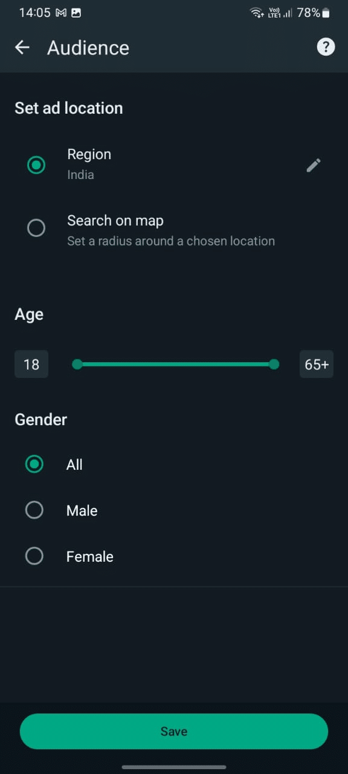Tap the maximum age slider handle
The width and height of the screenshot is (348, 774).
[x=274, y=364]
